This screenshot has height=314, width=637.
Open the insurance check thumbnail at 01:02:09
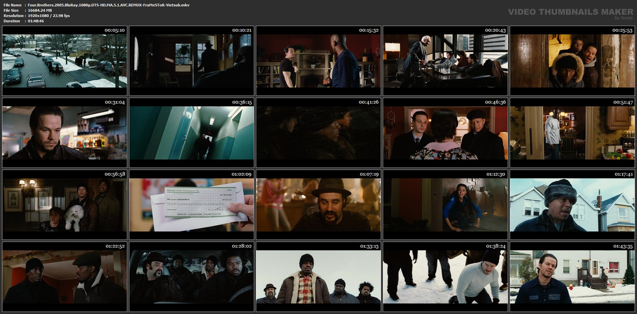point(192,205)
